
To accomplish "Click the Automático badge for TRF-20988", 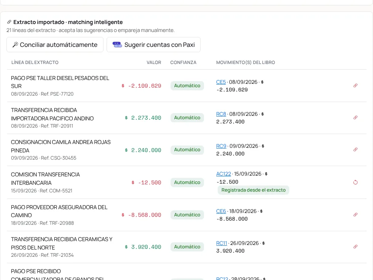I will tap(187, 215).
